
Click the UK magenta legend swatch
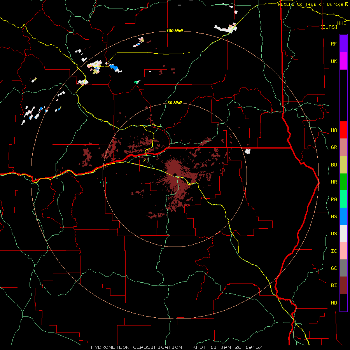343,61
